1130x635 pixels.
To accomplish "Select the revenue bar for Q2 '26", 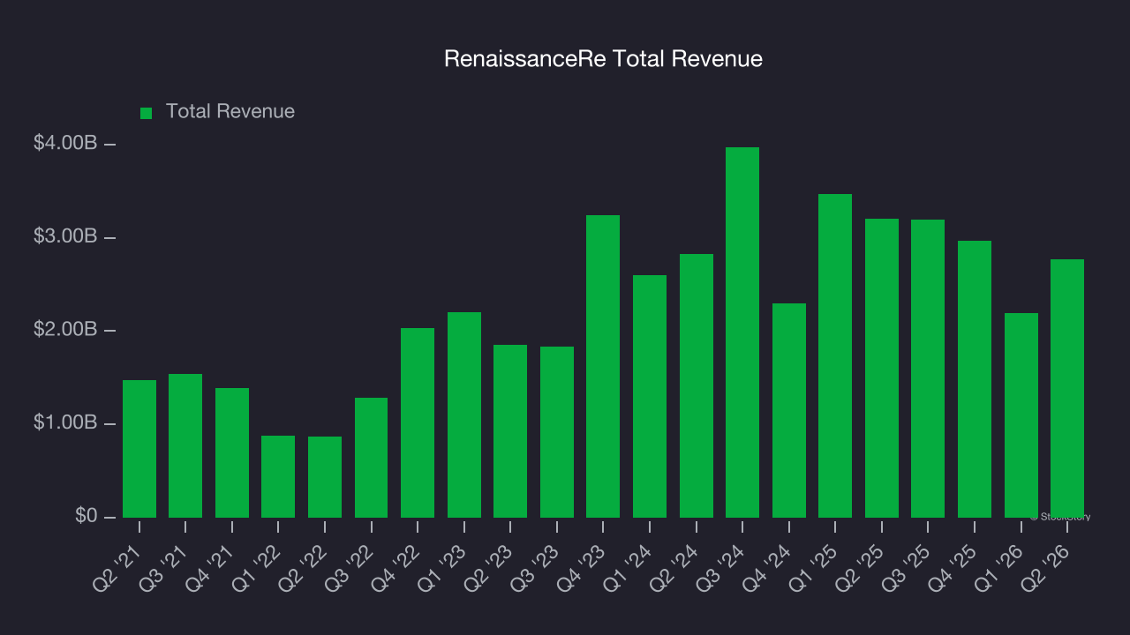I will tap(1067, 388).
